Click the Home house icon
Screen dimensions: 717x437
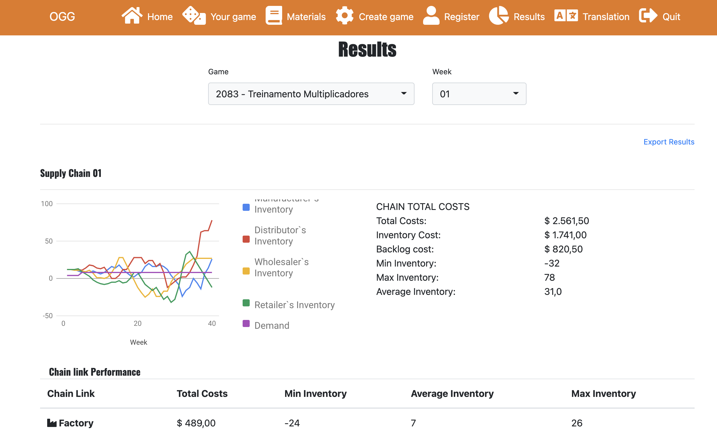point(132,16)
